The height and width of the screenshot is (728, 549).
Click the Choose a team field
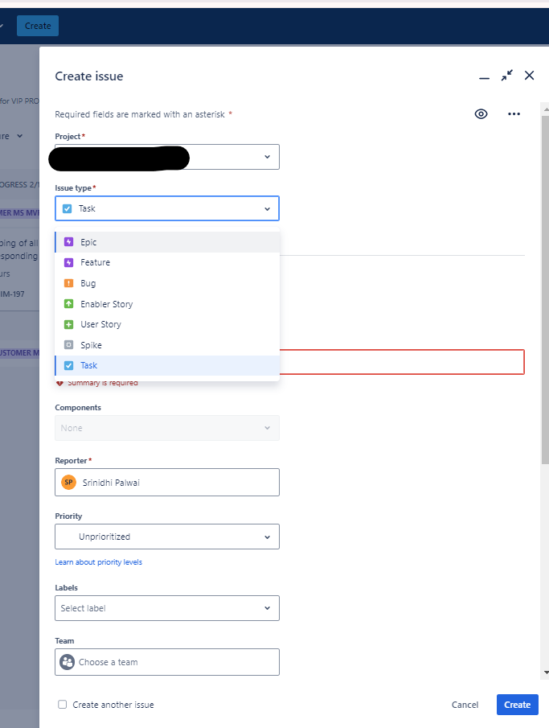(x=167, y=662)
